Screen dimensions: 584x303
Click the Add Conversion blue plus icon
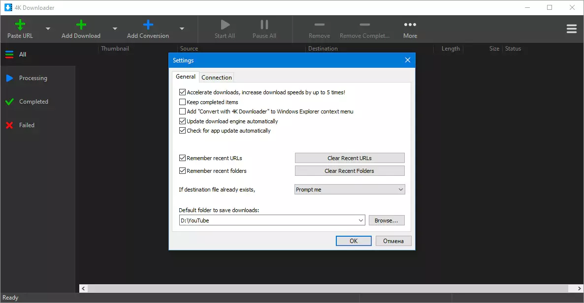pyautogui.click(x=148, y=25)
